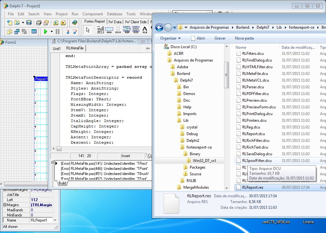Open the Name property dropdown arrow
The height and width of the screenshot is (233, 326).
[55, 220]
